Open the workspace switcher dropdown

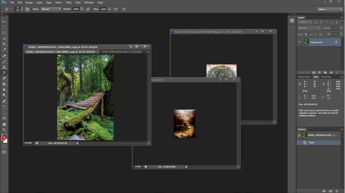click(330, 9)
